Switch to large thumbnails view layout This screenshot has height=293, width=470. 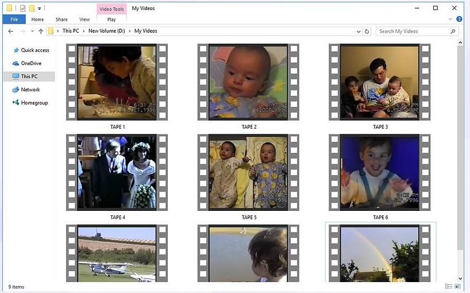pyautogui.click(x=459, y=286)
